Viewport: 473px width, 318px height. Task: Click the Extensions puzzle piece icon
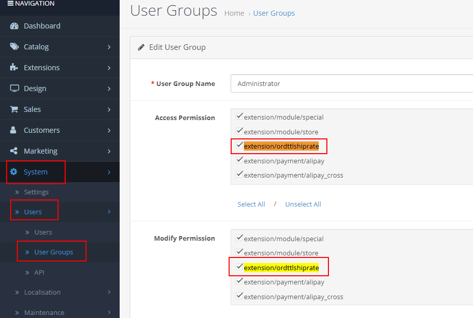coord(14,68)
